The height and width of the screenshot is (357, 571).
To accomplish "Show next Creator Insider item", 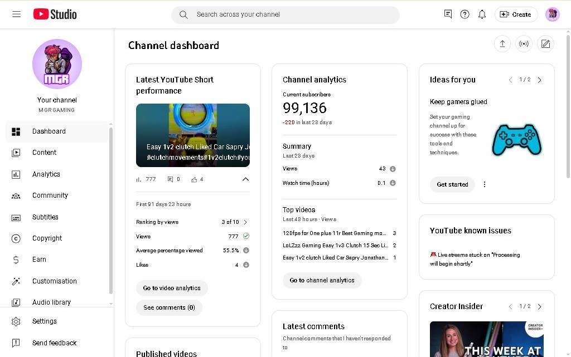I will 539,307.
